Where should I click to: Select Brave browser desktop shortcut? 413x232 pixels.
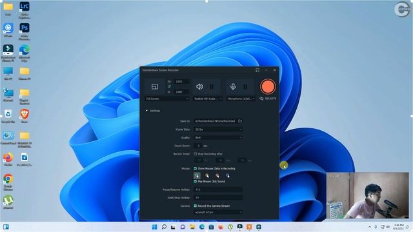(25, 117)
